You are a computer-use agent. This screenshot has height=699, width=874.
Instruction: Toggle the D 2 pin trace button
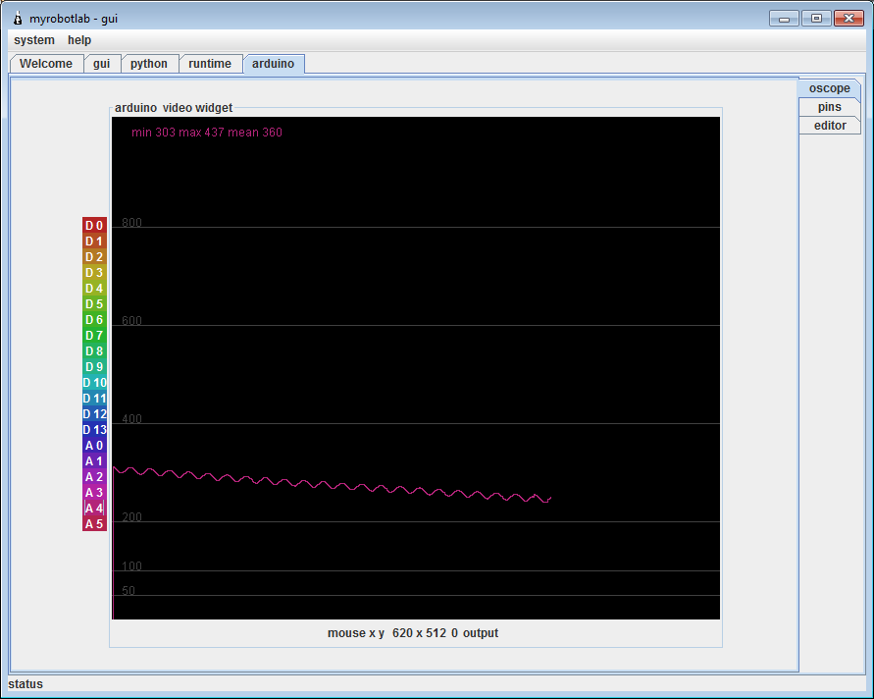click(94, 256)
